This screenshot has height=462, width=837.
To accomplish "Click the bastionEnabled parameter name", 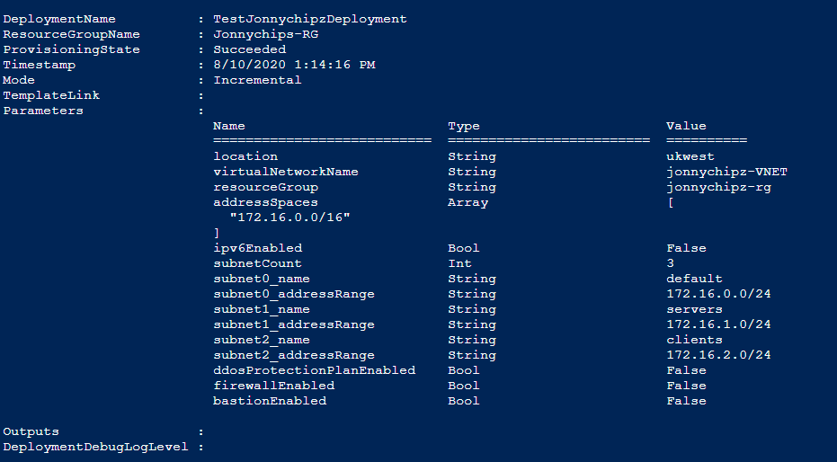I will [x=270, y=401].
